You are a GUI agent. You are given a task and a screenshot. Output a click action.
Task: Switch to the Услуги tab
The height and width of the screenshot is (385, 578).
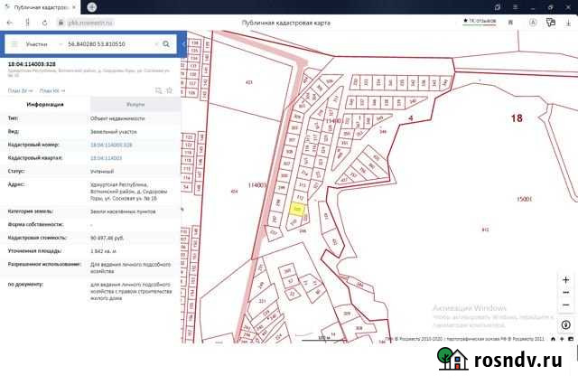135,104
